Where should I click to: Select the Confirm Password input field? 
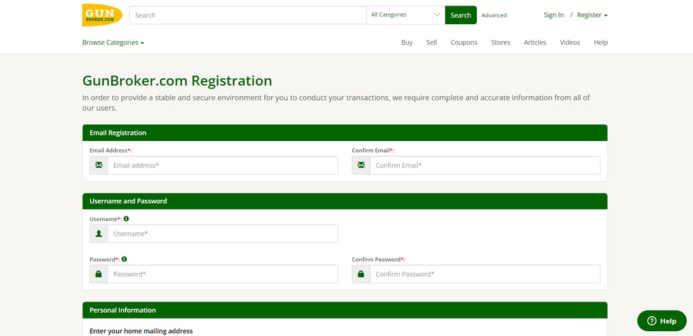[x=484, y=274]
